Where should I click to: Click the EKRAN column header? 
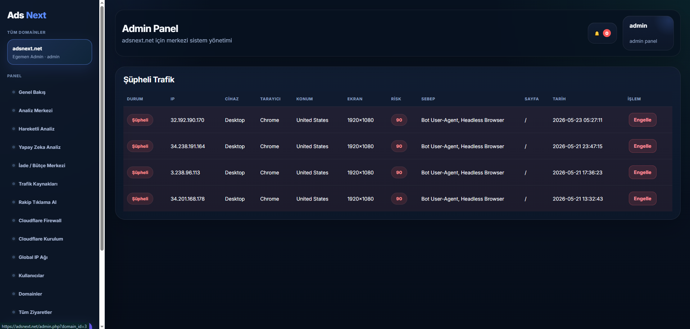click(x=355, y=99)
